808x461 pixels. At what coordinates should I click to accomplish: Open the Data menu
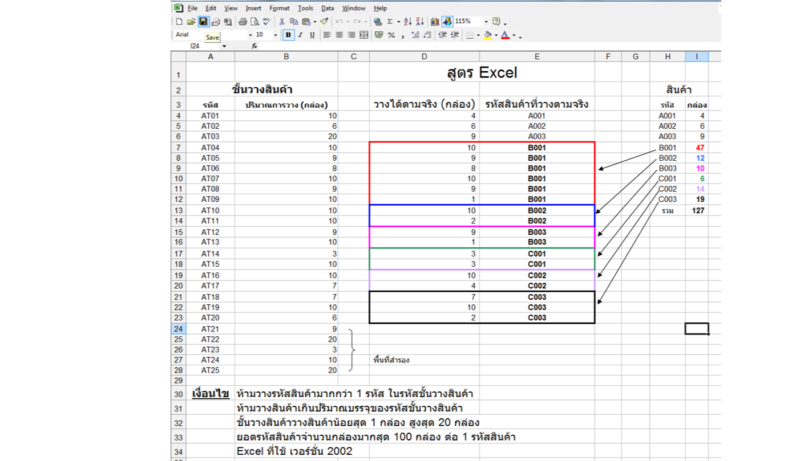pos(328,8)
